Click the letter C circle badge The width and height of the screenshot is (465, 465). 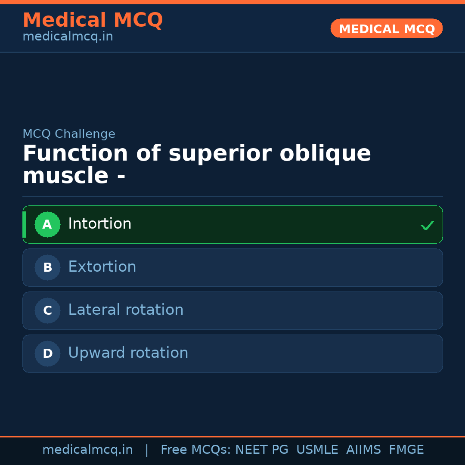(47, 310)
